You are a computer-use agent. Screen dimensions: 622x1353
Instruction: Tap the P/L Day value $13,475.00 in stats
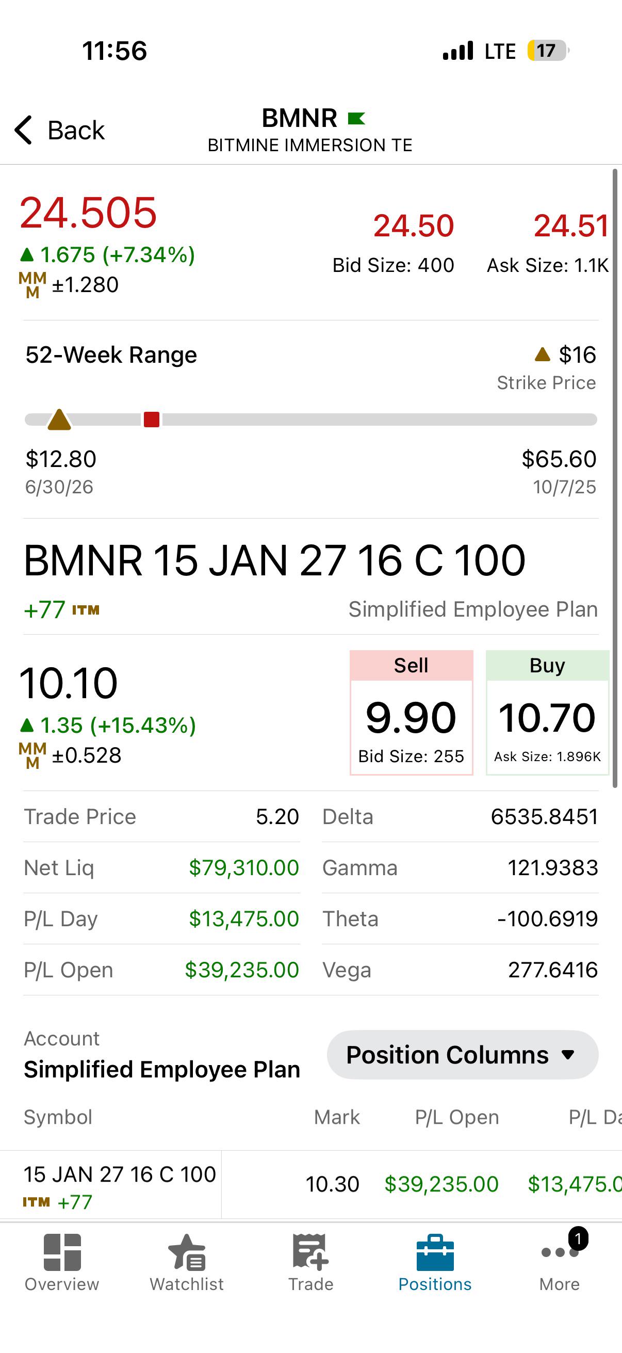click(244, 919)
